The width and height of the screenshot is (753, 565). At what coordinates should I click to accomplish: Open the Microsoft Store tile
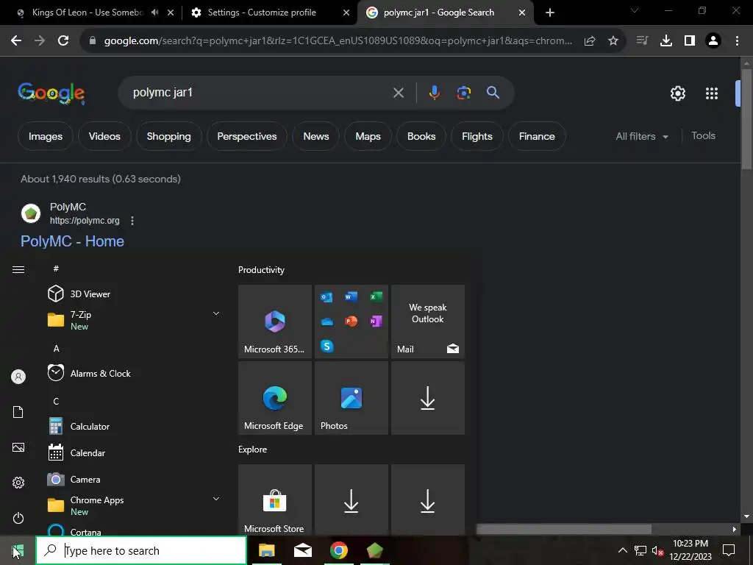pos(275,500)
